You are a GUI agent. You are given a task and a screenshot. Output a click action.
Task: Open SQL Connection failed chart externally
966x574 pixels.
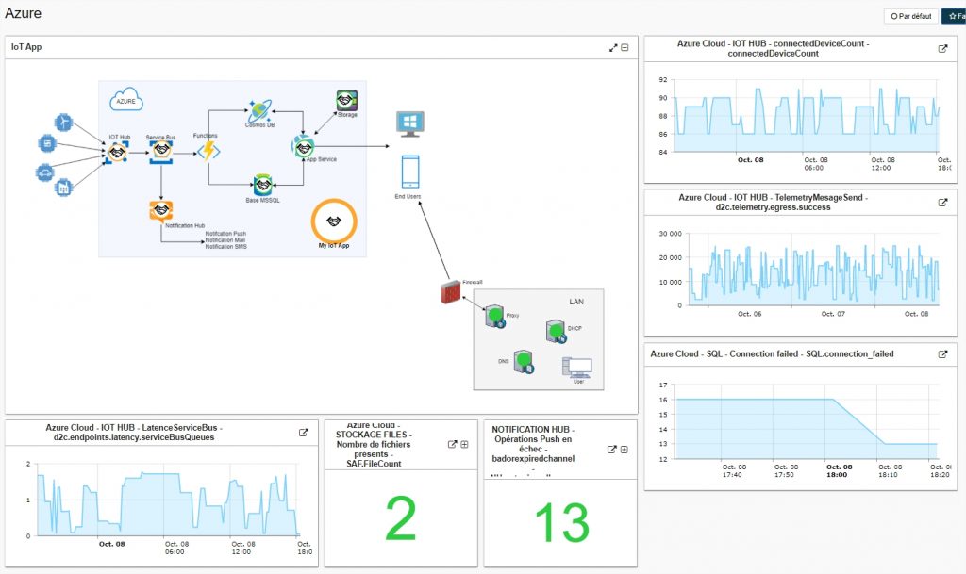pos(942,354)
